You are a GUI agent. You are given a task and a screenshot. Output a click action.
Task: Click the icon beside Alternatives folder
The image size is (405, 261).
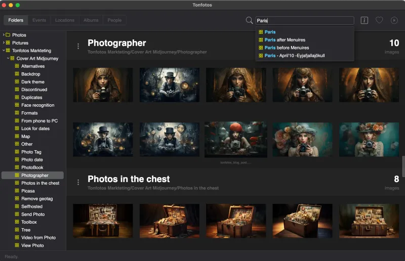click(x=17, y=66)
